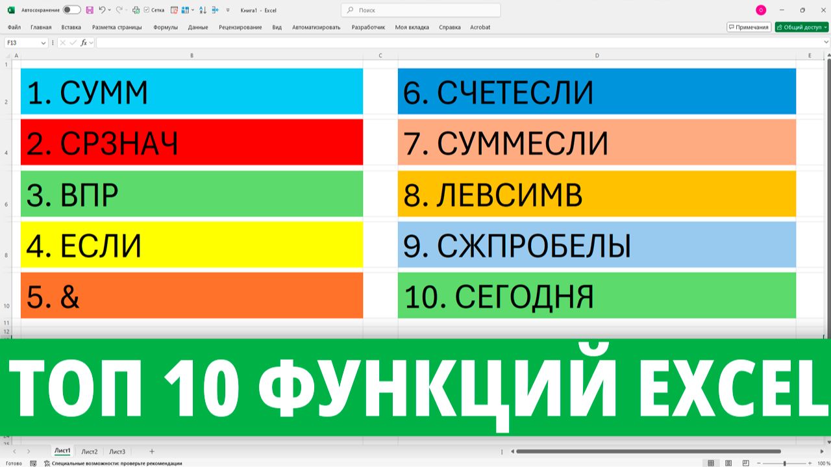The width and height of the screenshot is (831, 467).
Task: Click the Name Box showing F13
Action: click(22, 43)
